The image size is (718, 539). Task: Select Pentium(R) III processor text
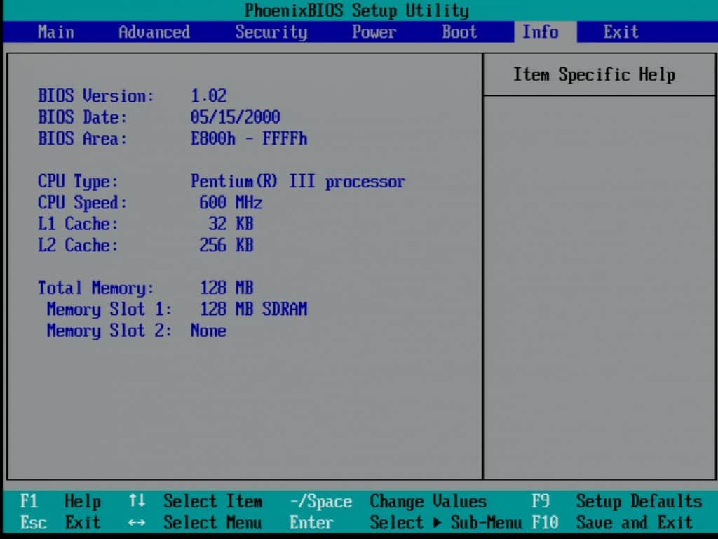297,182
